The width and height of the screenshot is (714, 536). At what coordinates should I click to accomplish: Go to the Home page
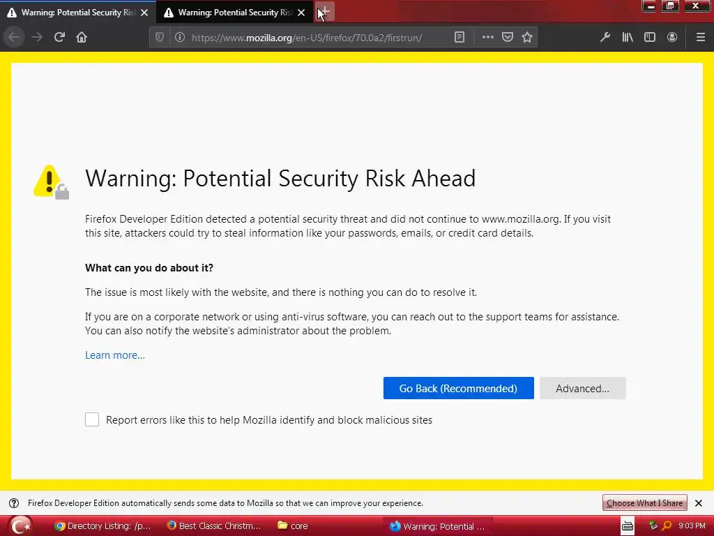(x=82, y=37)
